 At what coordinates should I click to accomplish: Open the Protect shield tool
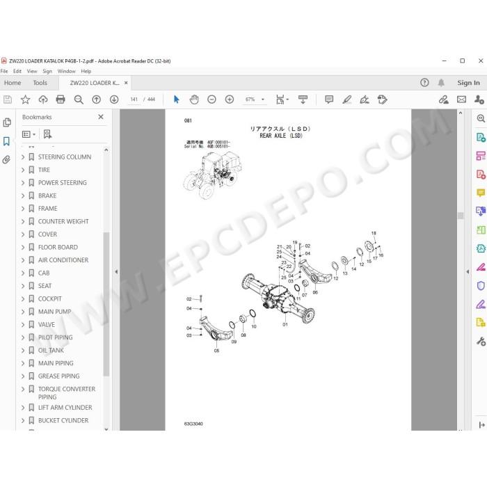pyautogui.click(x=481, y=285)
